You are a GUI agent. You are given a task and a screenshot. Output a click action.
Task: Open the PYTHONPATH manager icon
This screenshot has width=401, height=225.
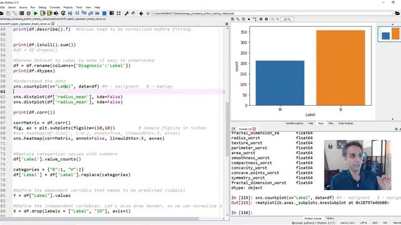tap(133, 13)
